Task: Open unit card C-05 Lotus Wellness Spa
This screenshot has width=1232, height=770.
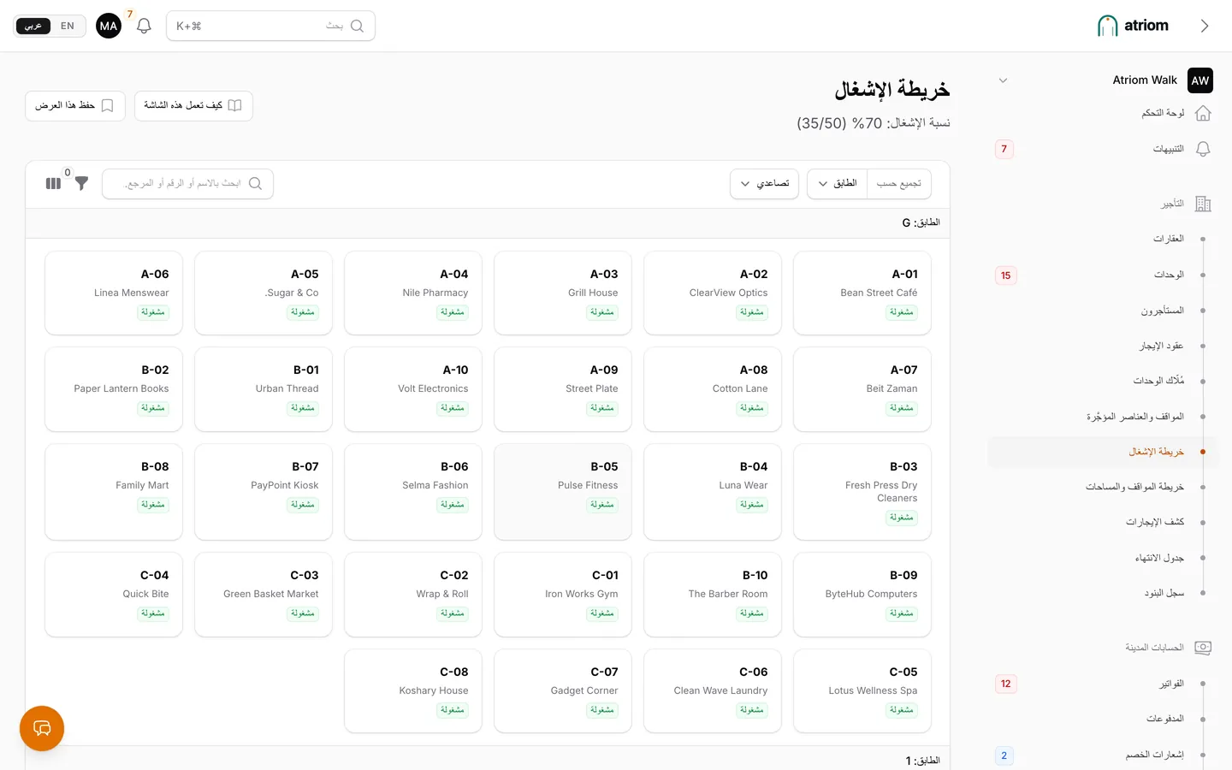Action: (862, 690)
